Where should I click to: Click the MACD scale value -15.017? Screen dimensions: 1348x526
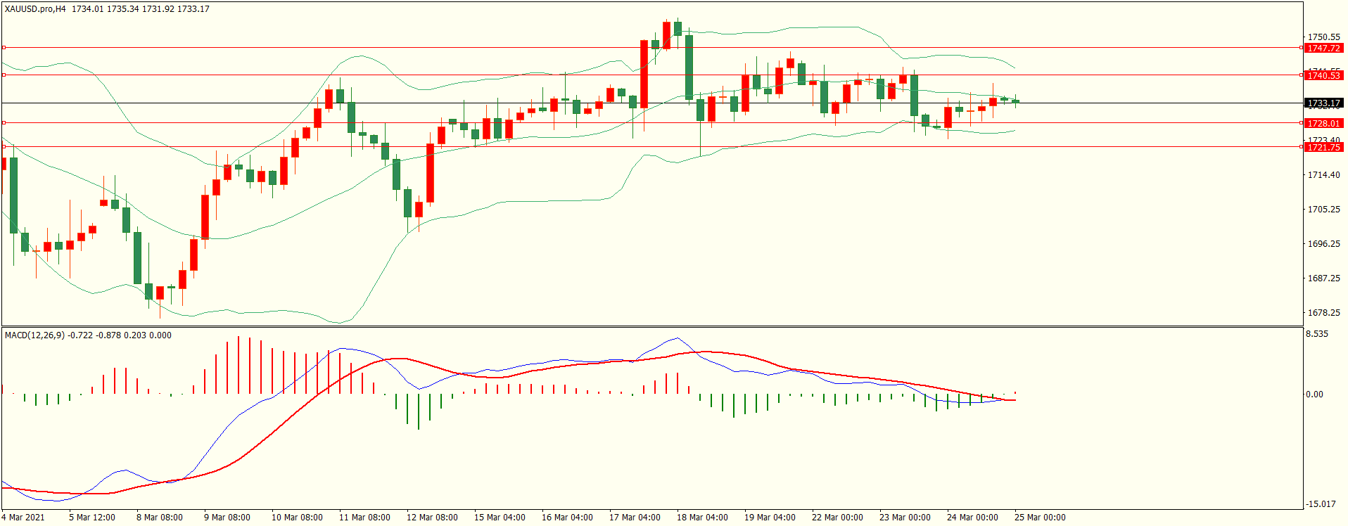1321,504
